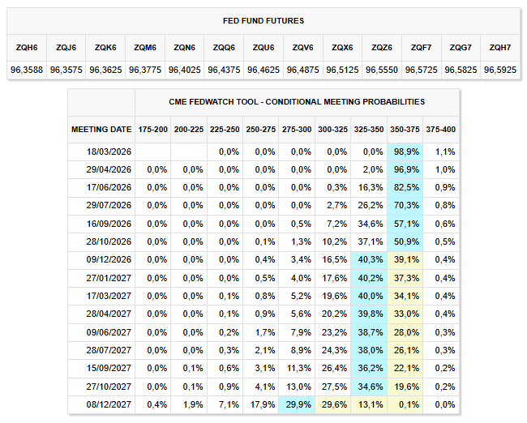Image resolution: width=527 pixels, height=423 pixels.
Task: Click the 96,3625 futures price
Action: click(x=105, y=70)
